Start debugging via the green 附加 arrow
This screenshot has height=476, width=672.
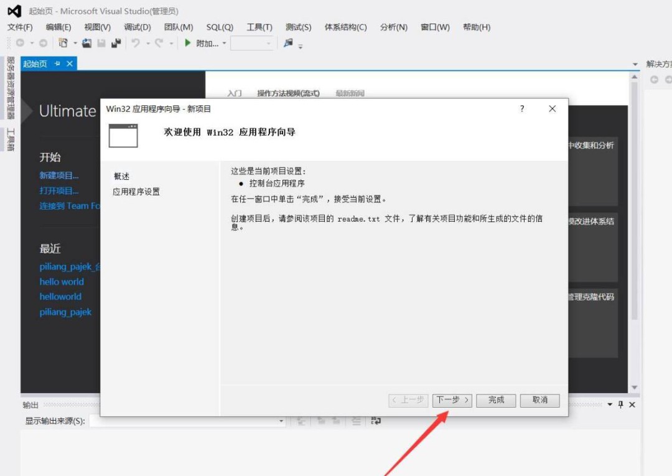click(186, 43)
